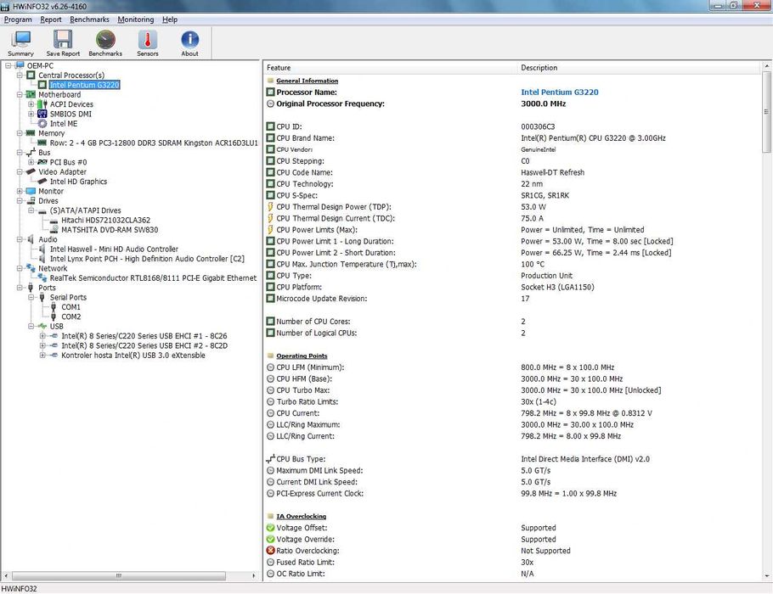Open the Benchmarks menu

[89, 20]
